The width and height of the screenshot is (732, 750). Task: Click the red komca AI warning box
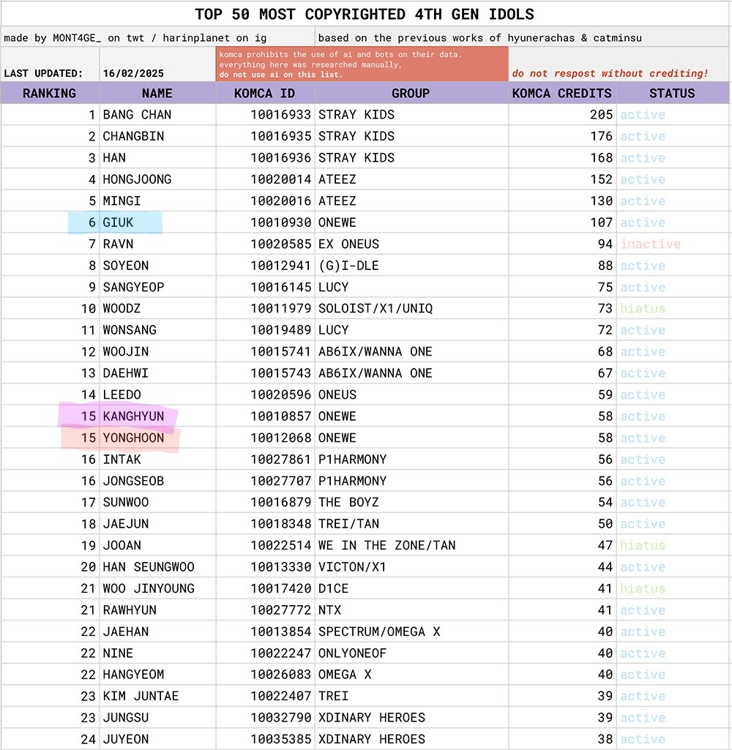[x=362, y=64]
